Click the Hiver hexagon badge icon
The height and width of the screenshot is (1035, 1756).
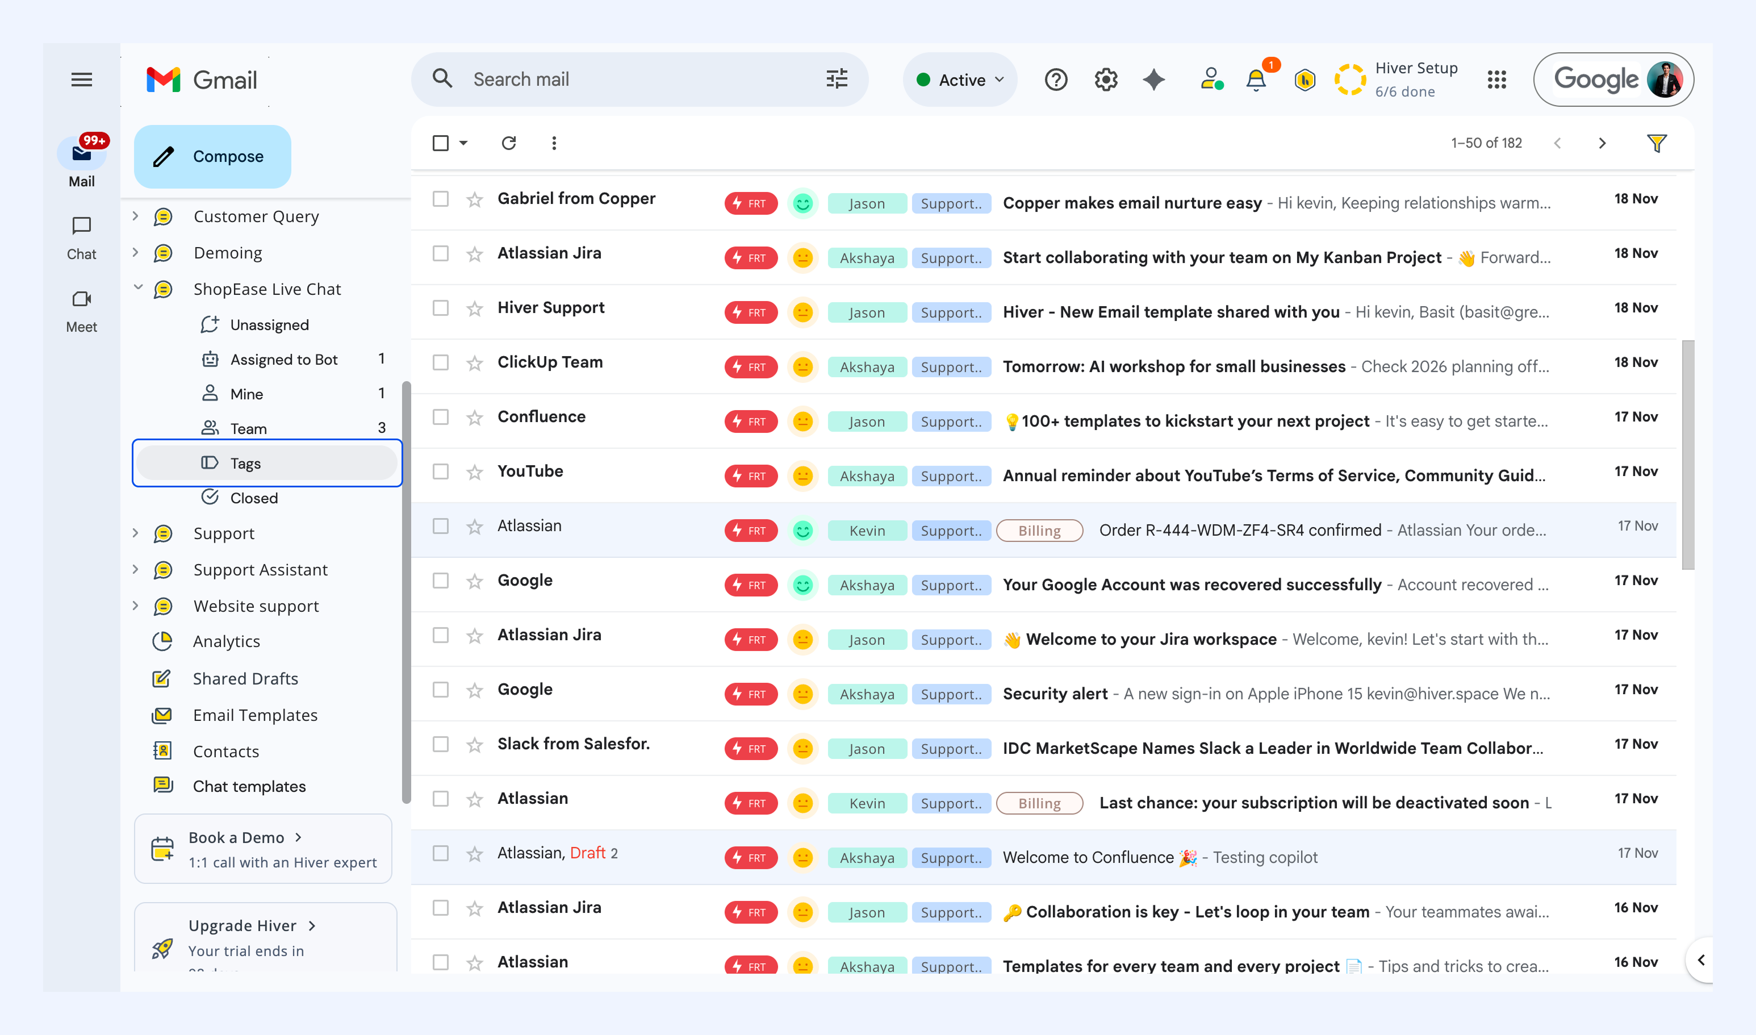click(1305, 80)
